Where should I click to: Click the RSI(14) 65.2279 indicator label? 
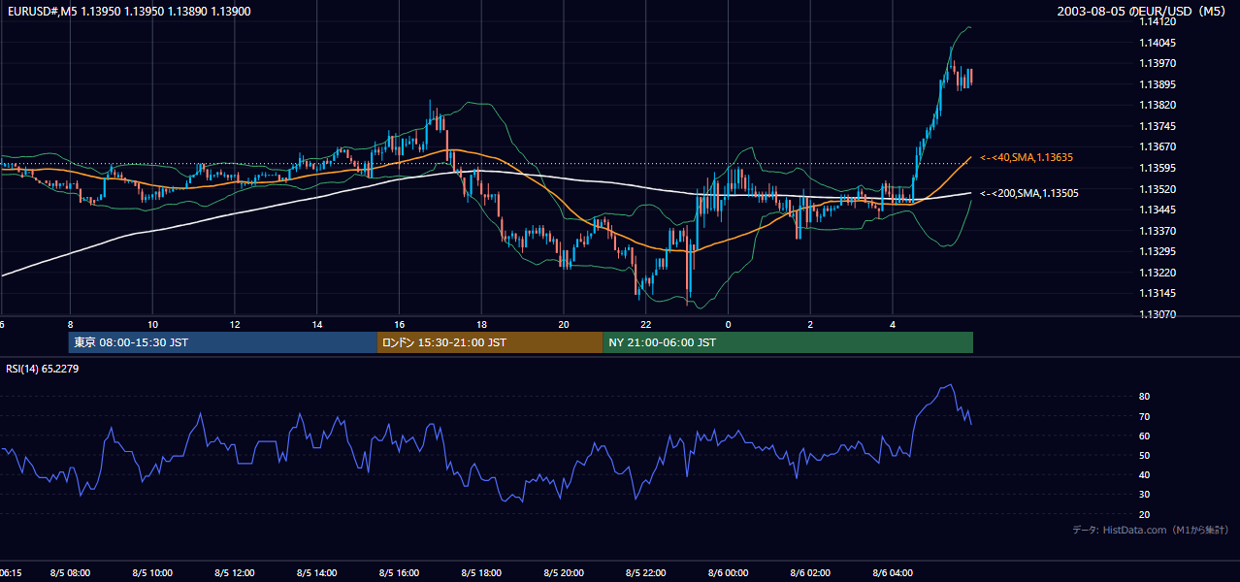coord(43,369)
